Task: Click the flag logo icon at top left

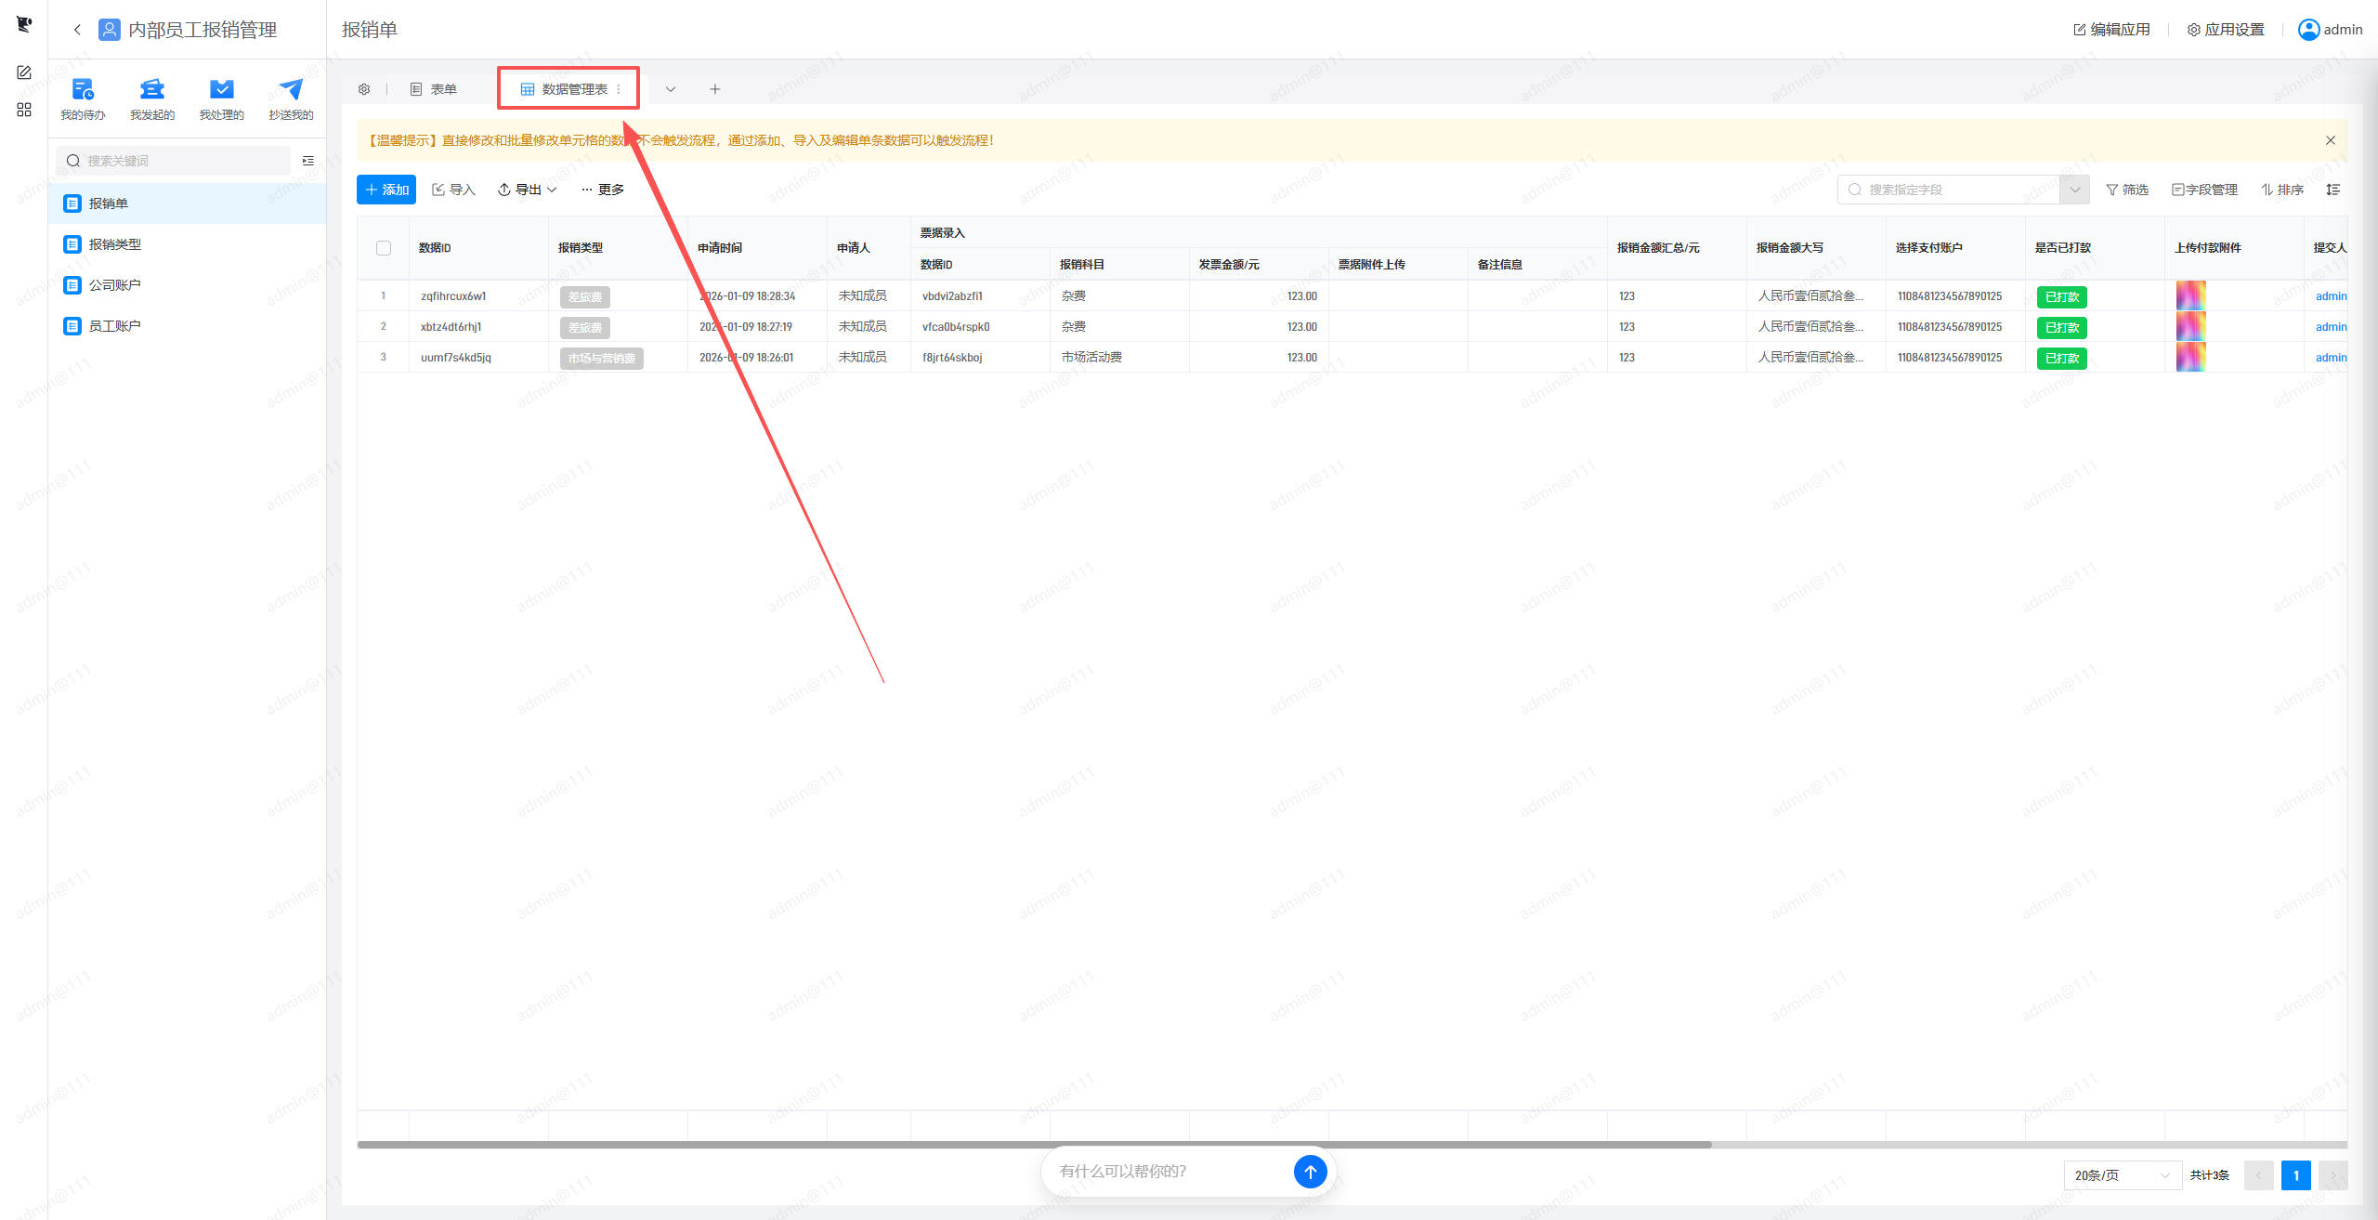Action: point(24,24)
